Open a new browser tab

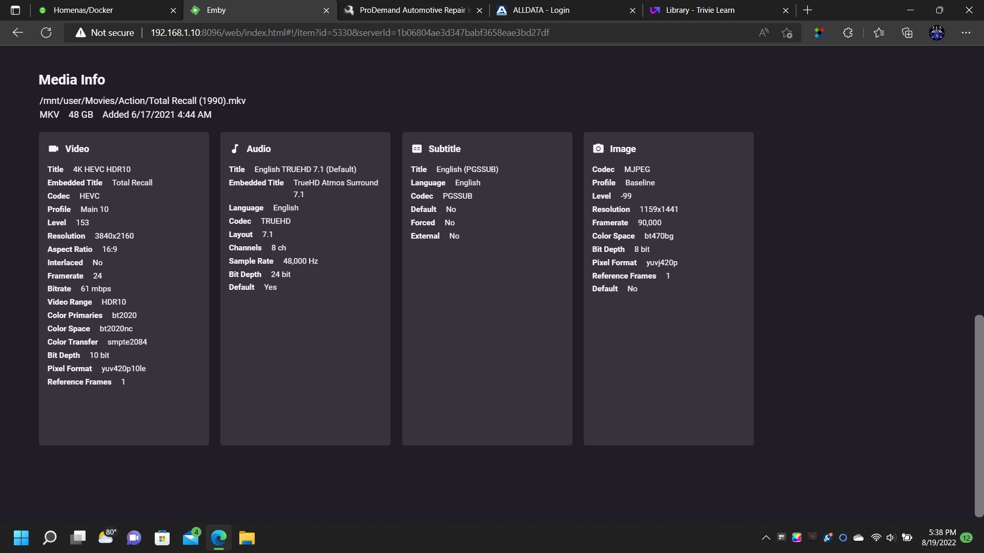(808, 10)
